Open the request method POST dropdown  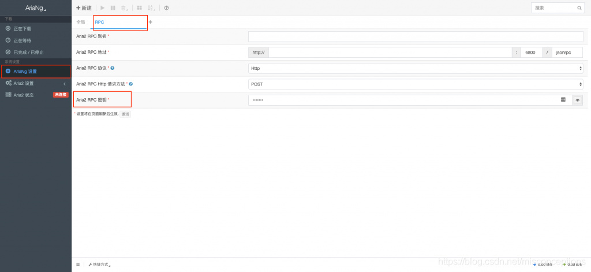416,84
